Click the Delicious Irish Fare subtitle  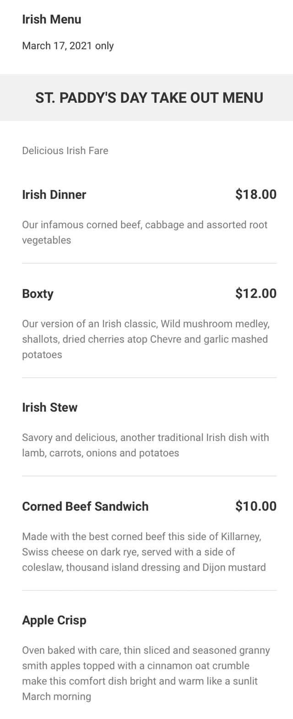pos(65,150)
